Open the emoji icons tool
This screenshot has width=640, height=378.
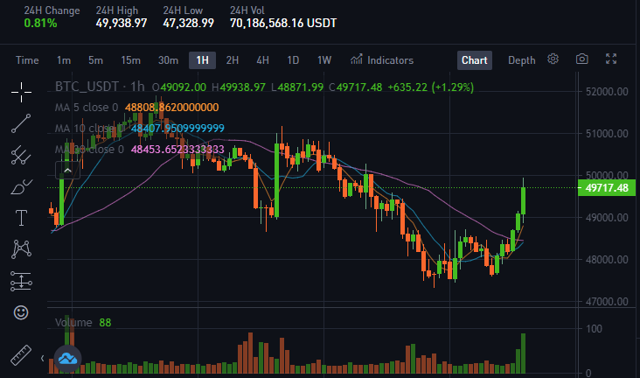[x=21, y=312]
